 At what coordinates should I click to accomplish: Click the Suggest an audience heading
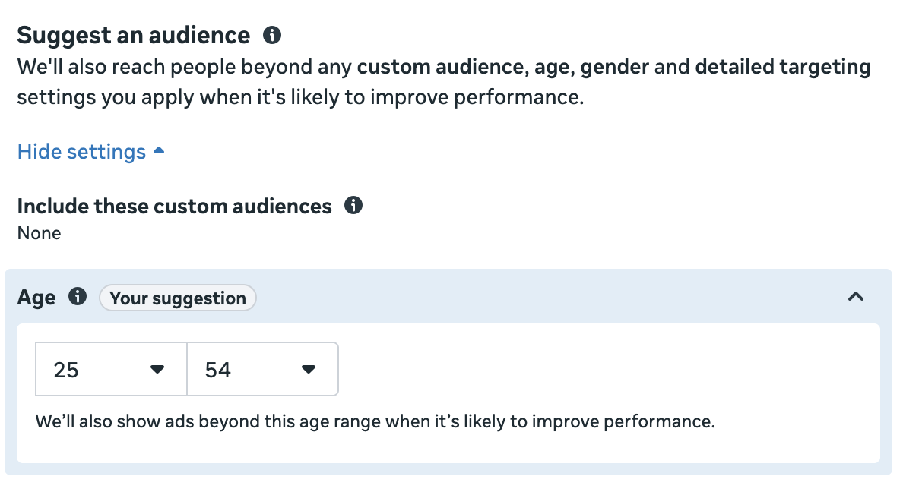[x=133, y=35]
